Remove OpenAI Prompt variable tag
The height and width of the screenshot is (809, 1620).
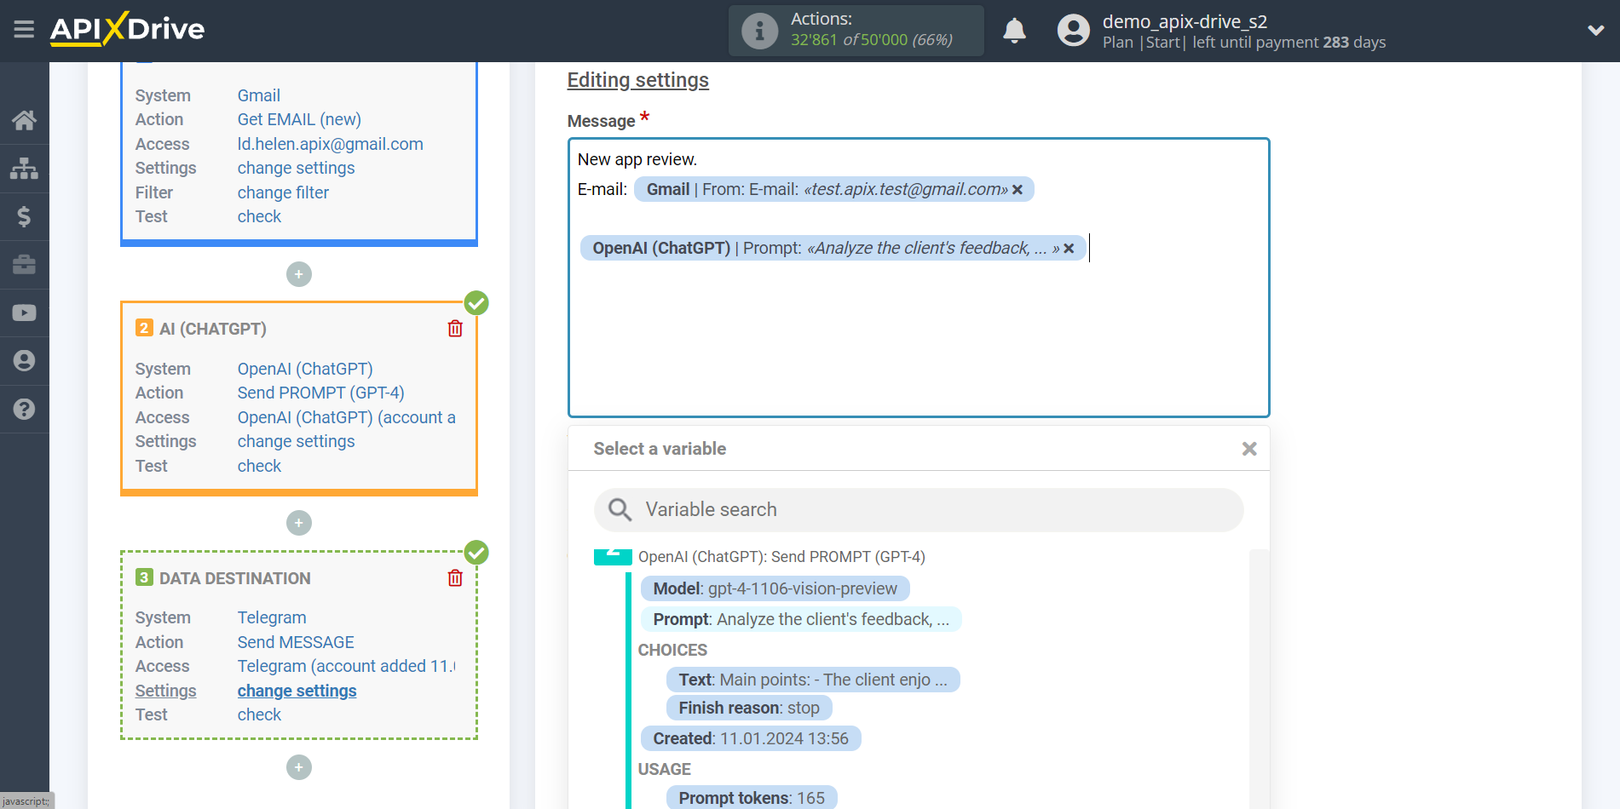(x=1069, y=249)
